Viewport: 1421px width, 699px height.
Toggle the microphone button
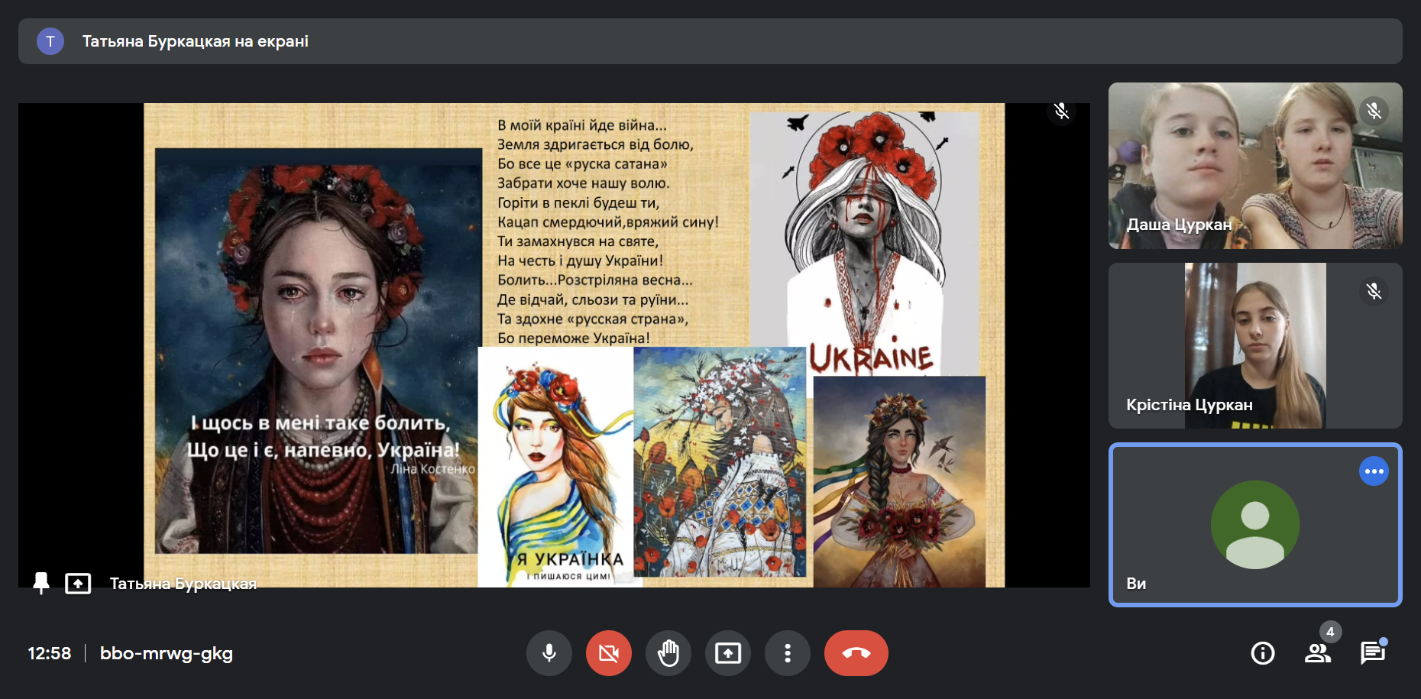tap(549, 653)
